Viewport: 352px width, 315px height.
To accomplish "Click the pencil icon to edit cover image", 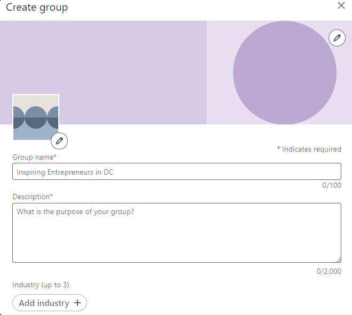I will [x=337, y=38].
